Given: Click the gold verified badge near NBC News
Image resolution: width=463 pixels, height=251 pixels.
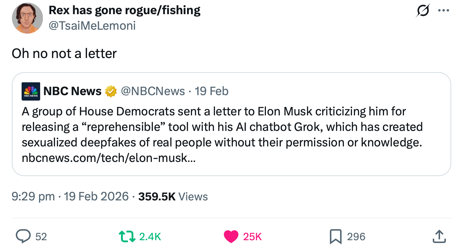Looking at the screenshot, I should (111, 91).
